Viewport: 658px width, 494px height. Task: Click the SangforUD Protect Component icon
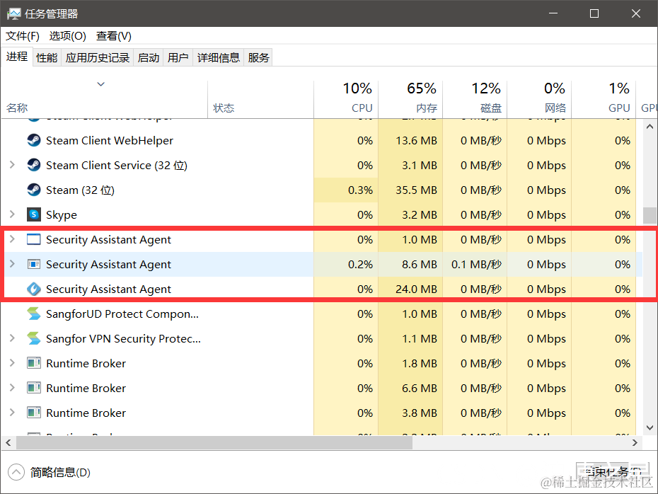point(33,314)
